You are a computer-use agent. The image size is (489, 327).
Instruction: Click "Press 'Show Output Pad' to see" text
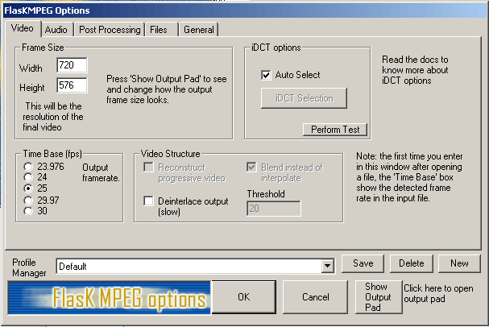167,89
